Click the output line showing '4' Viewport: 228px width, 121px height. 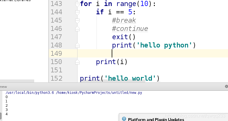point(7,114)
